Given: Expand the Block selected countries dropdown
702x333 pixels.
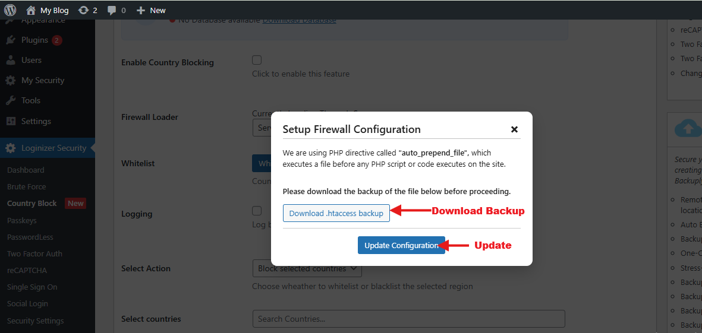Looking at the screenshot, I should pos(307,269).
